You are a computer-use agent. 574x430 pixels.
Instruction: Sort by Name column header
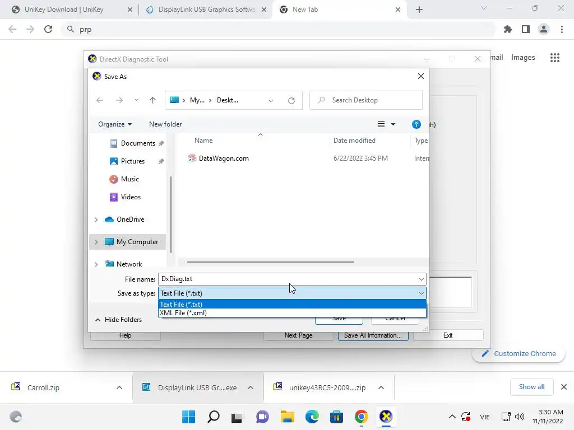pos(203,141)
